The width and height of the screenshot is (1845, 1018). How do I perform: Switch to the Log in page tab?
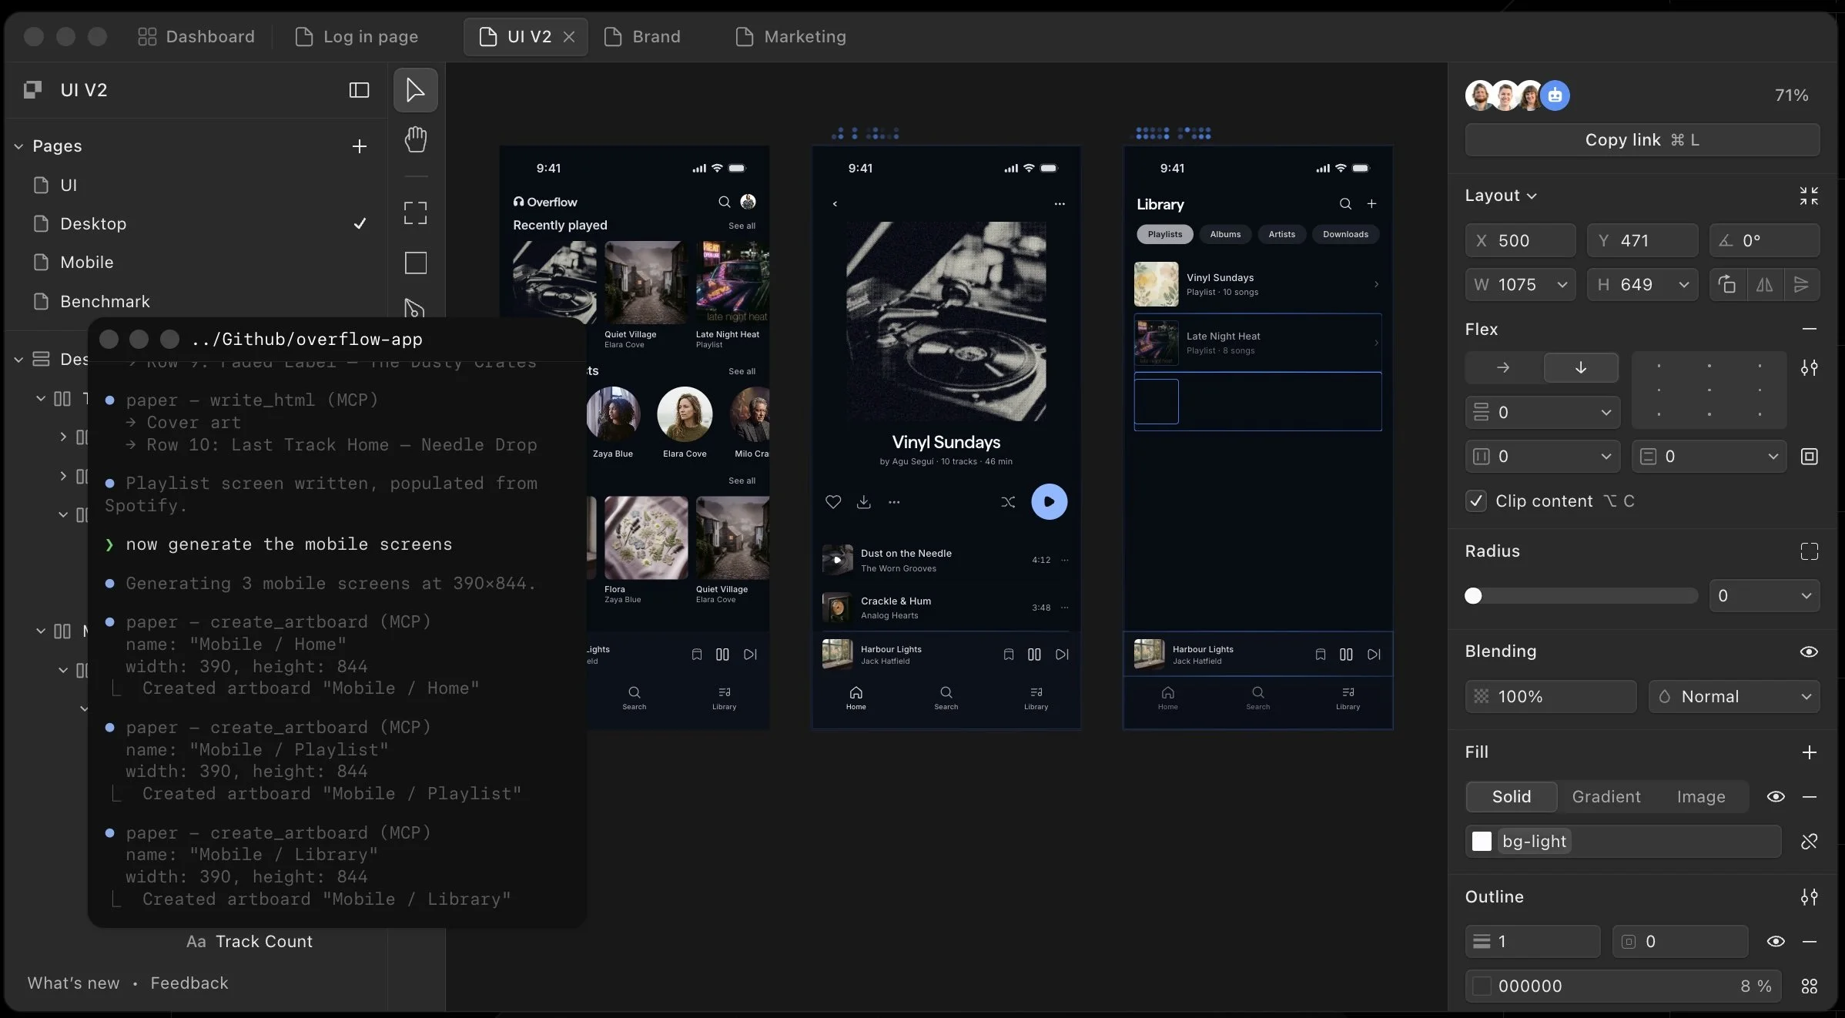[357, 36]
